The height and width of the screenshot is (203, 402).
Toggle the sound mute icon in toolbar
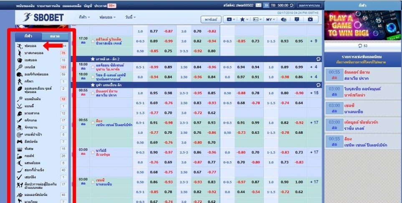[x=283, y=20]
